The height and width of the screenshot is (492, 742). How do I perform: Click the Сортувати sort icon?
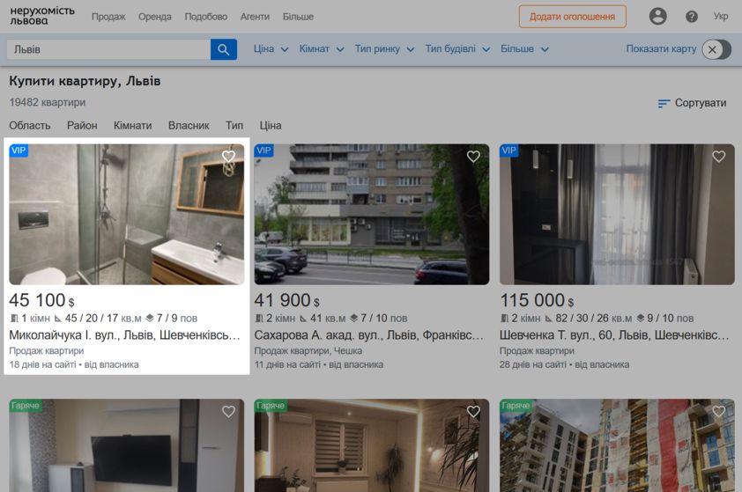664,103
